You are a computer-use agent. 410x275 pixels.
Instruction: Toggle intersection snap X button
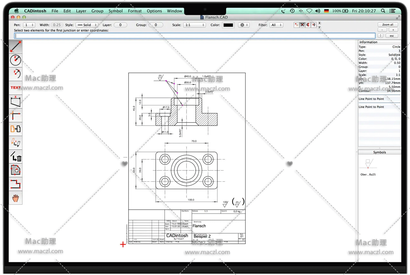[x=302, y=25]
